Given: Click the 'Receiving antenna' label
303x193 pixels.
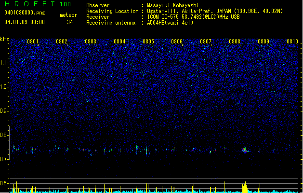Looking at the screenshot, I should (111, 23).
